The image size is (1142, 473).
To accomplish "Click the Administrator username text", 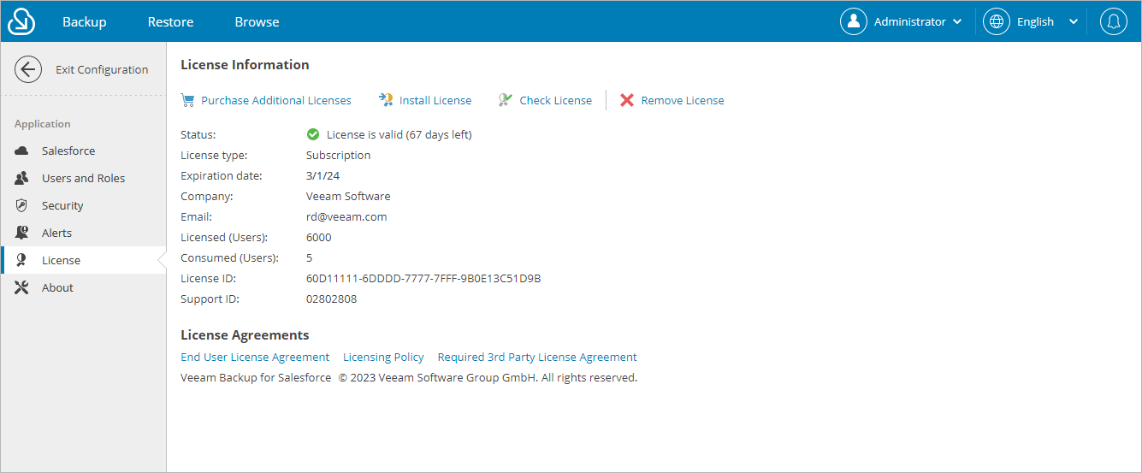I will [x=910, y=21].
